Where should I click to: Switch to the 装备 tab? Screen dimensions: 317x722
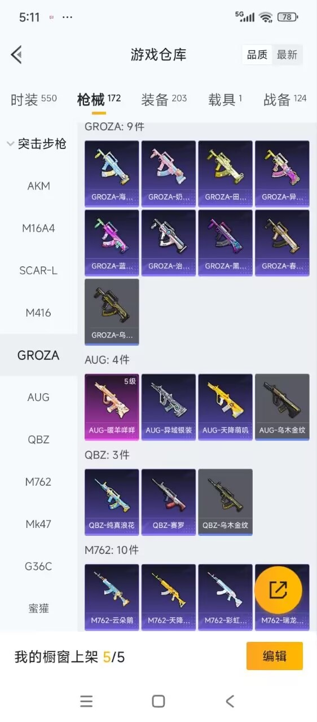[x=164, y=99]
